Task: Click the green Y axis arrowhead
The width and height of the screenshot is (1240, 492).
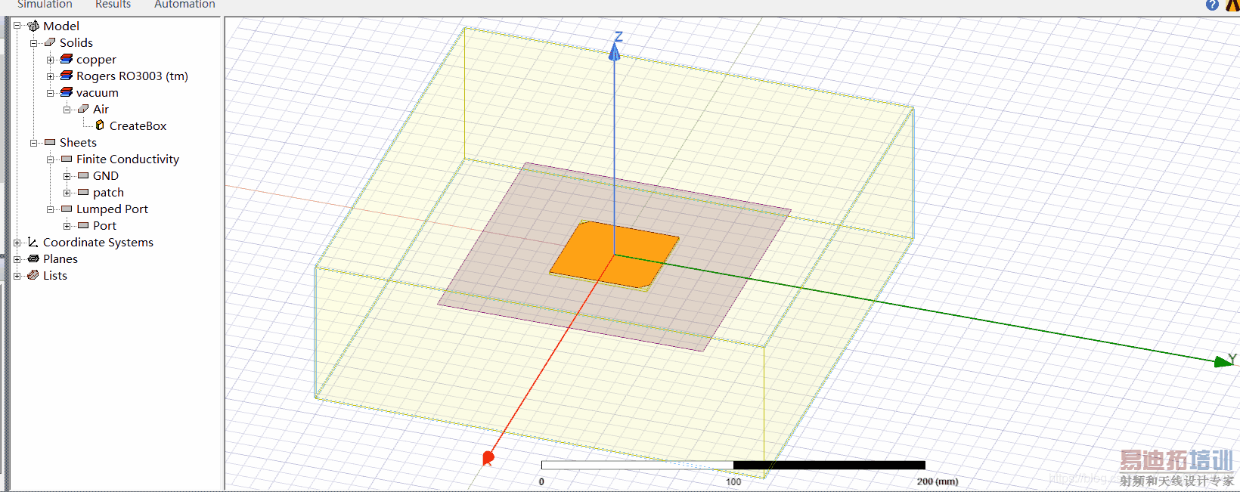Action: tap(1223, 362)
